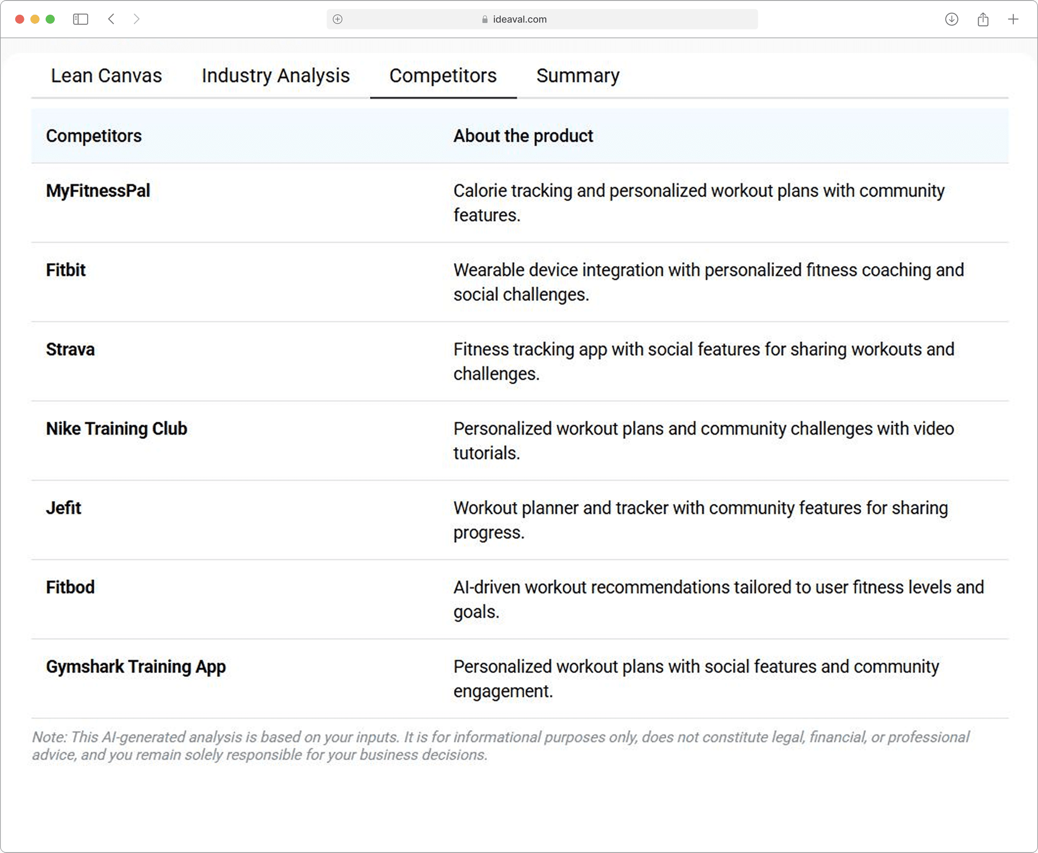Switch to the Lean Canvas tab
1038x853 pixels.
106,76
